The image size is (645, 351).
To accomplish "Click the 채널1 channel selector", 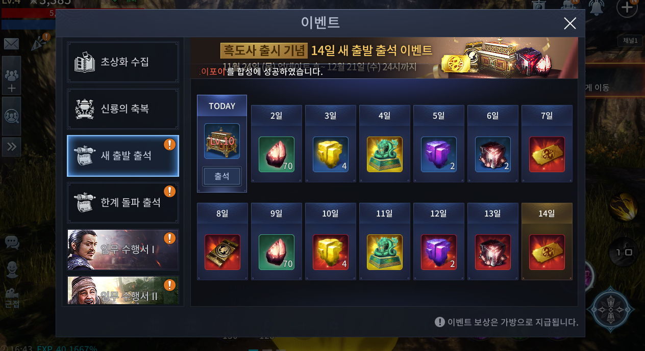I will (630, 40).
